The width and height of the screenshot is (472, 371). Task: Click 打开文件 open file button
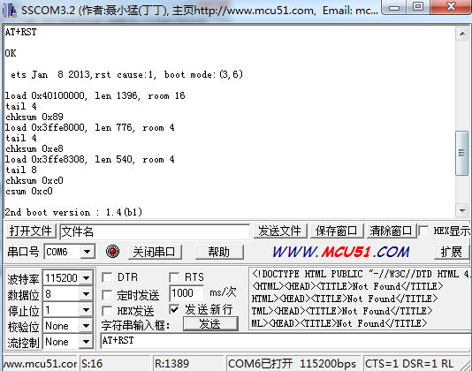[30, 231]
